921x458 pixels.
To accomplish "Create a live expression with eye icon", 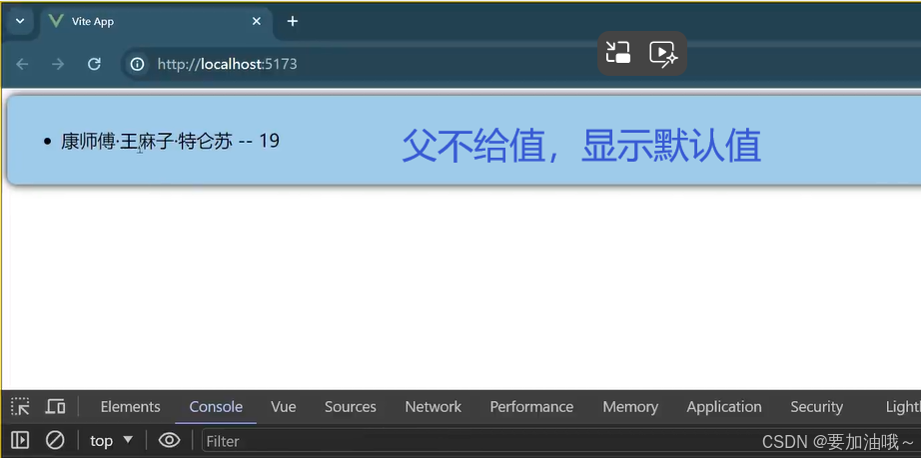I will click(x=169, y=440).
